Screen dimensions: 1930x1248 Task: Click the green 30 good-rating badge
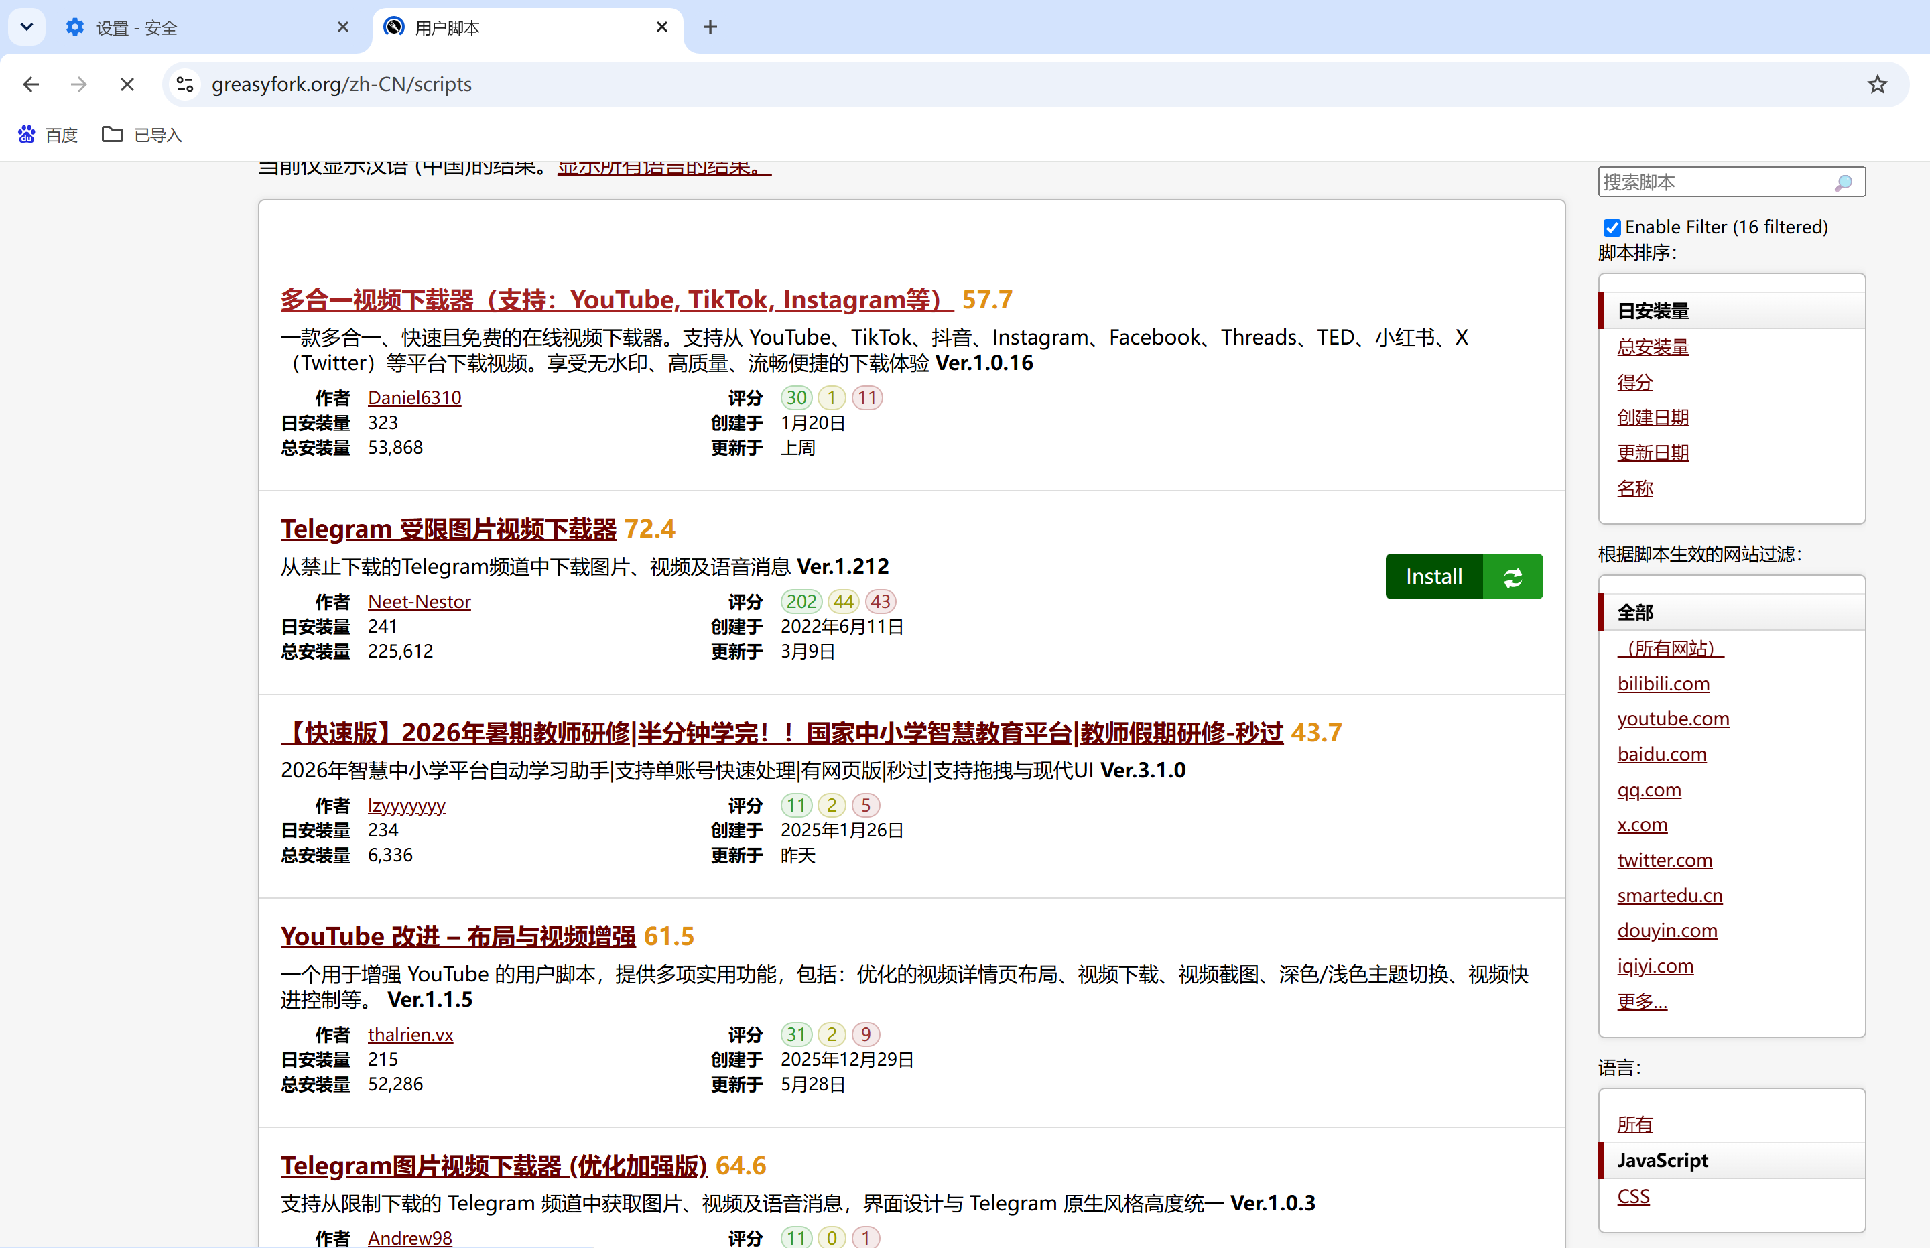(x=797, y=398)
